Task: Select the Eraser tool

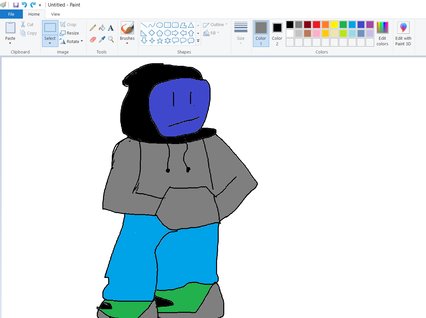Action: 93,39
